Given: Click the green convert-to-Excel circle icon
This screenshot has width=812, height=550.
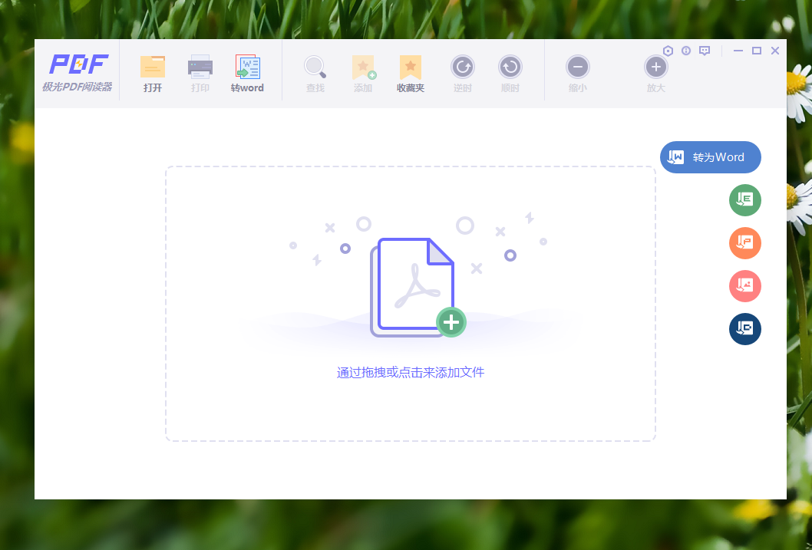Looking at the screenshot, I should coord(745,200).
